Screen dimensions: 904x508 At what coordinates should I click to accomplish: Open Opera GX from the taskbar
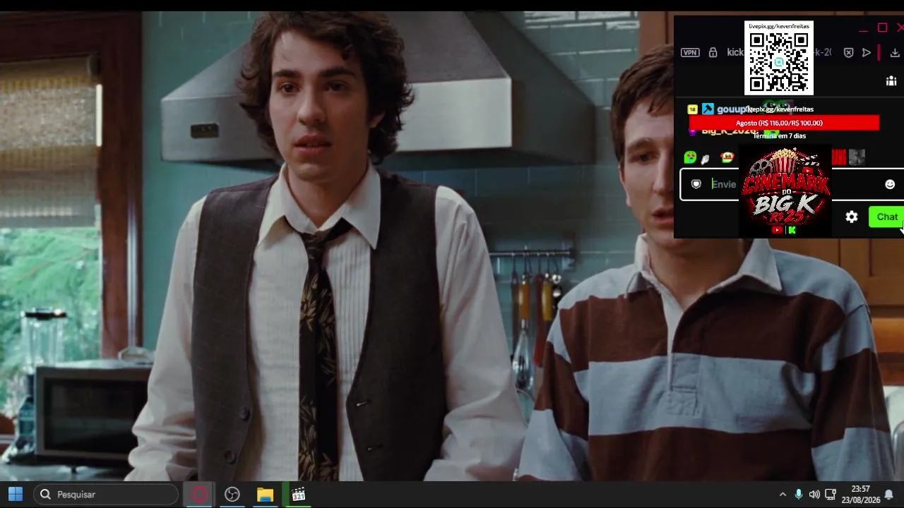coord(199,495)
